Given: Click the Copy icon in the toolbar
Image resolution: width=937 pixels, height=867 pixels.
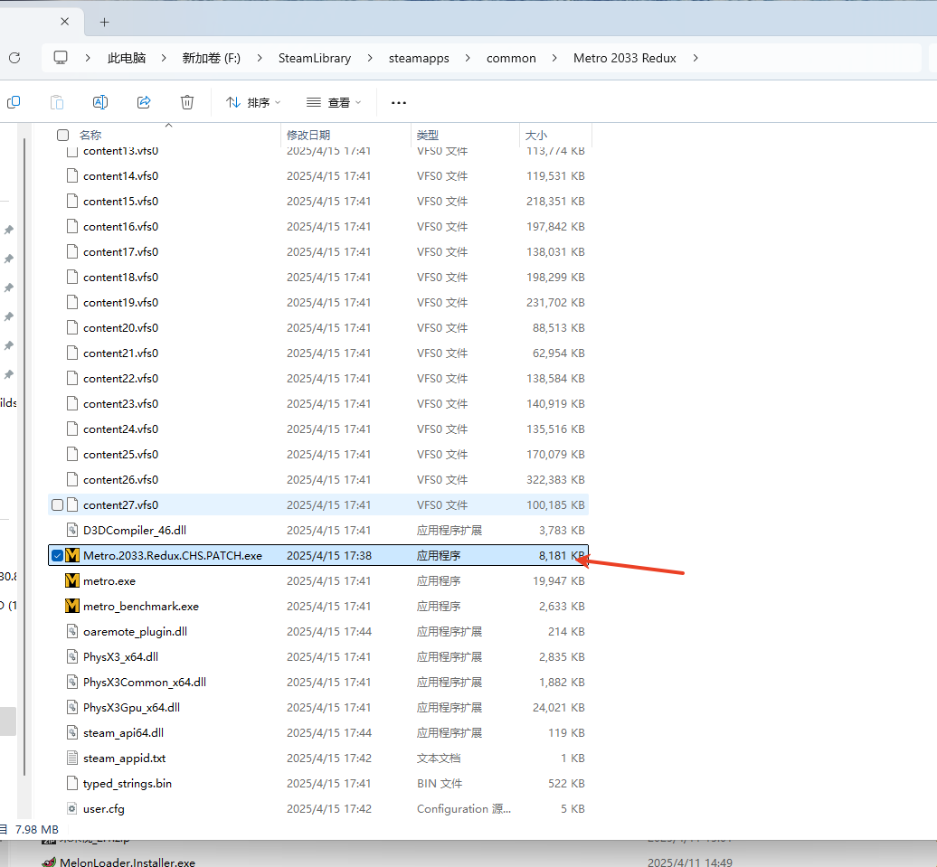Looking at the screenshot, I should 14,102.
